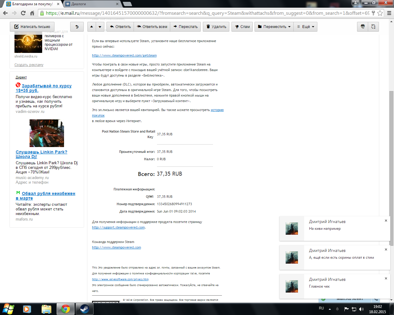Open 'Зарабатывай по курсу 1$=35 руб.' ad
This screenshot has height=315, width=394.
[x=44, y=88]
